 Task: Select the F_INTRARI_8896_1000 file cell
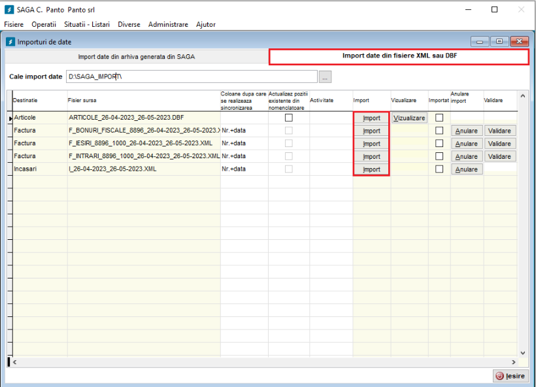point(144,156)
